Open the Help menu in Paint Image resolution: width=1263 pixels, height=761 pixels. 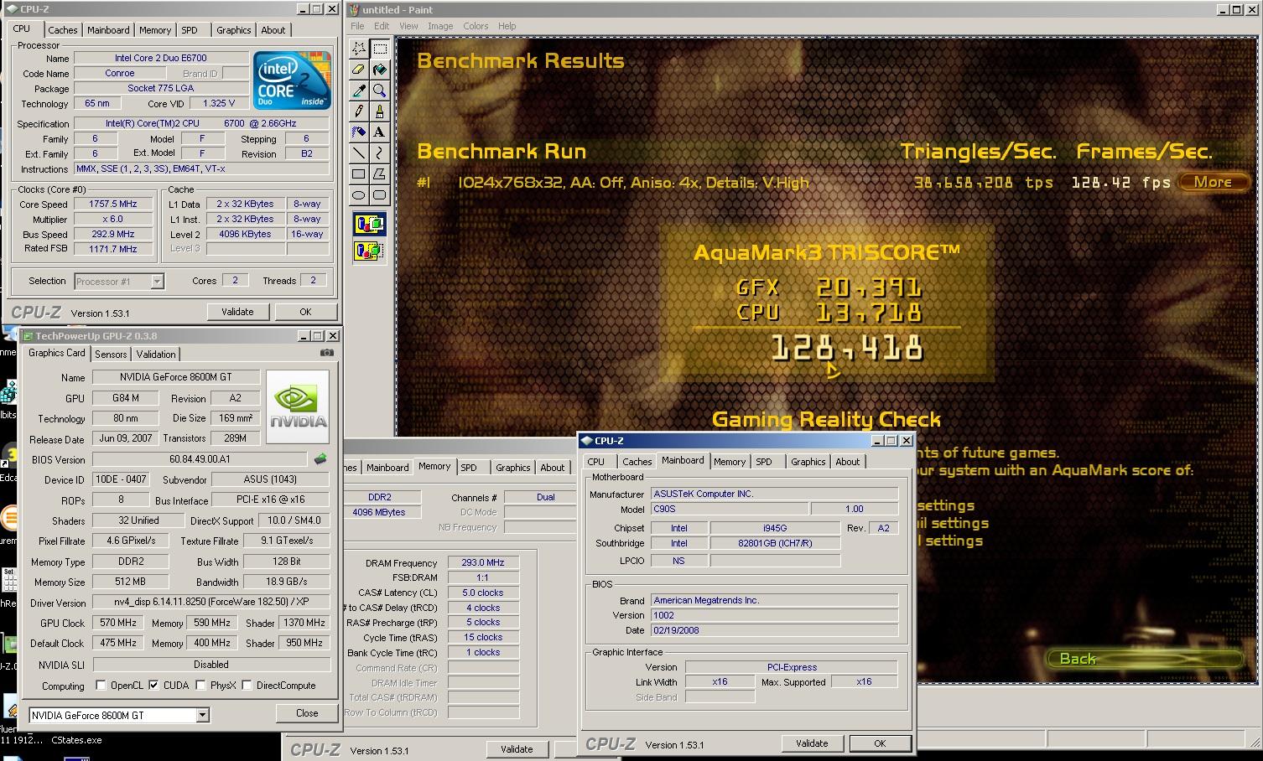coord(507,26)
